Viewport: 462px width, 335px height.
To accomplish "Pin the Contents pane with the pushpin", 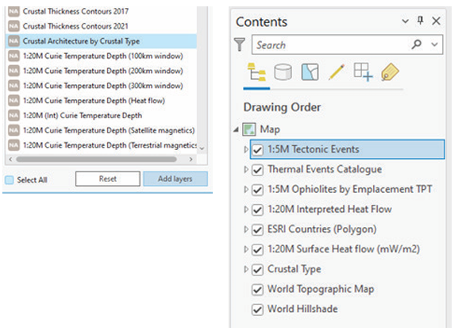I will tap(421, 21).
